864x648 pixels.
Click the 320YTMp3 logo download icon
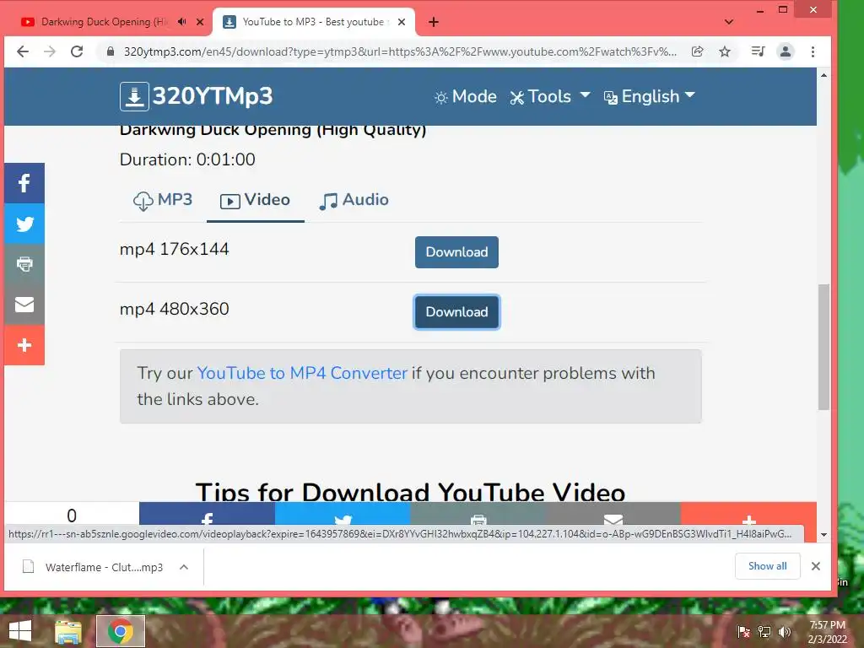pyautogui.click(x=134, y=96)
